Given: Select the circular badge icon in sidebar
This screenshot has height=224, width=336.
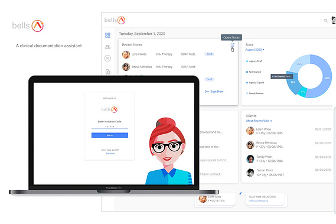Looking at the screenshot, I should (107, 58).
